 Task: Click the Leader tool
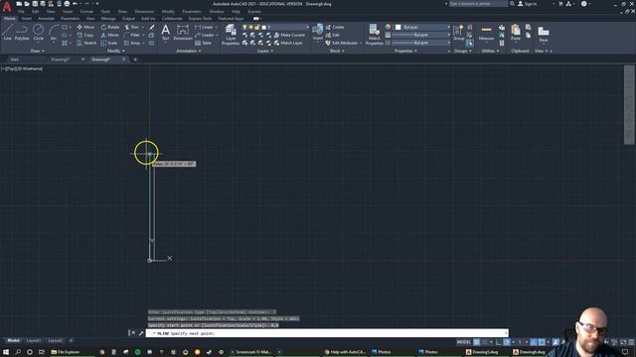point(205,36)
